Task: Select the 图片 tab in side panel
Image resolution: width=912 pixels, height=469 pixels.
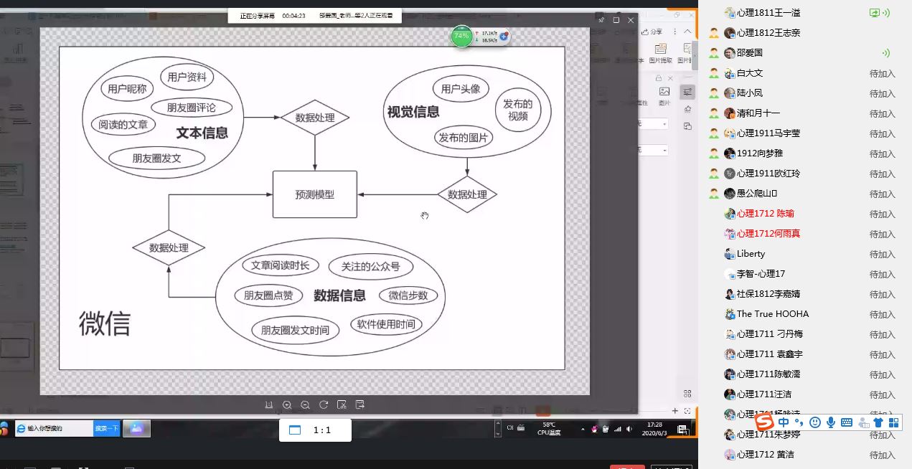Action: 664,96
